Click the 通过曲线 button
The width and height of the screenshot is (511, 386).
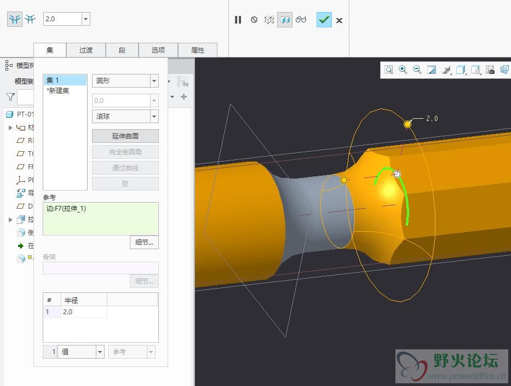click(x=125, y=168)
